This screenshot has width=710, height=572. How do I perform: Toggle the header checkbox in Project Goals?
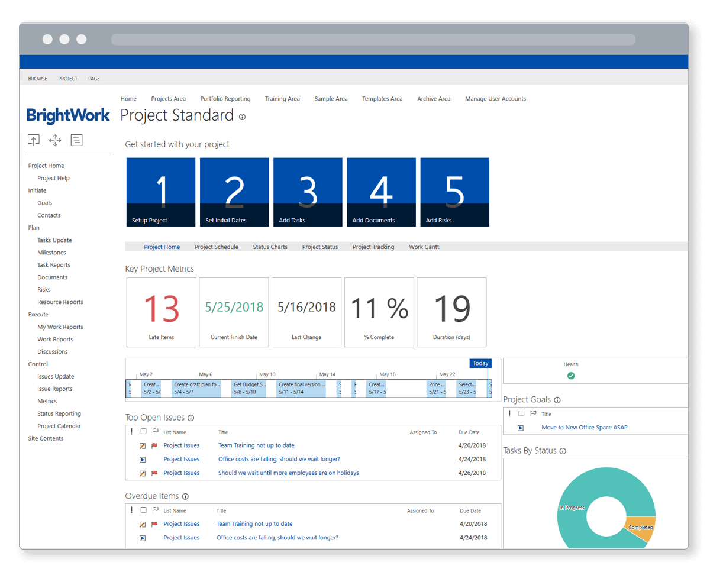(x=521, y=414)
